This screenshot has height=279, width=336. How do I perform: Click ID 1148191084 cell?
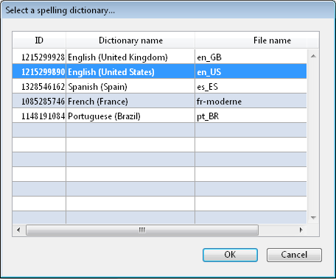[x=39, y=116]
